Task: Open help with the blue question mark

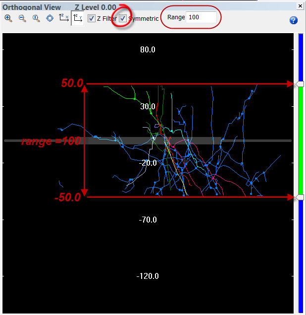Action: point(293,20)
